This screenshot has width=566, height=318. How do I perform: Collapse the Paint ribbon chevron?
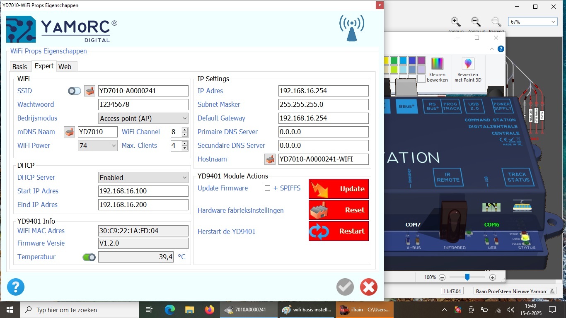492,49
